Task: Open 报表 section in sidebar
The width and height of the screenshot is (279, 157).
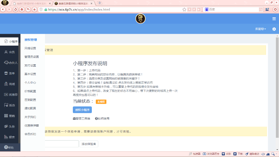Action: pos(9,137)
